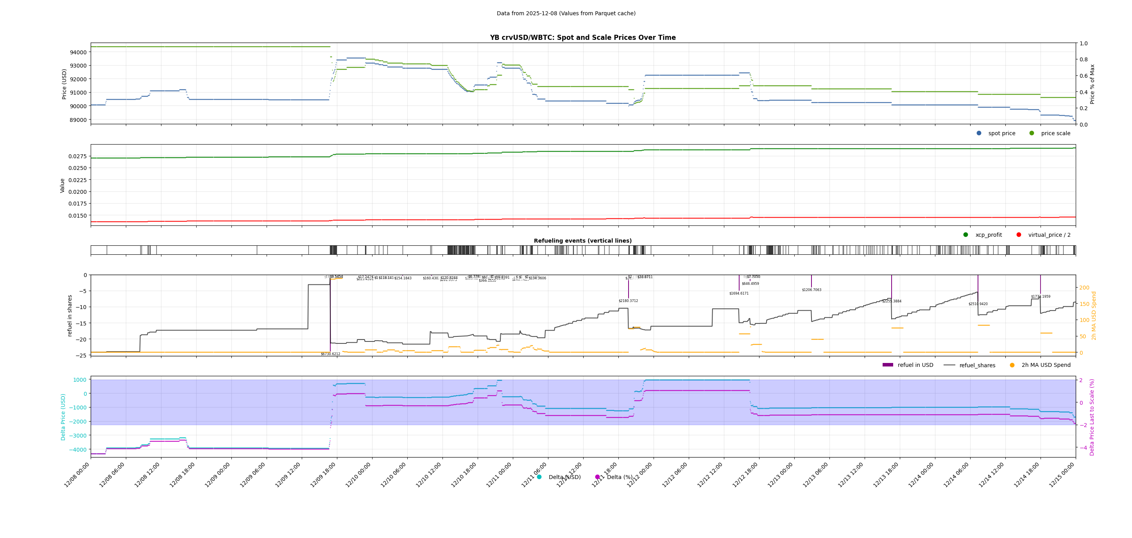Click the magenta Delta (%) legend dot
Image resolution: width=1132 pixels, height=538 pixels.
coord(597,477)
